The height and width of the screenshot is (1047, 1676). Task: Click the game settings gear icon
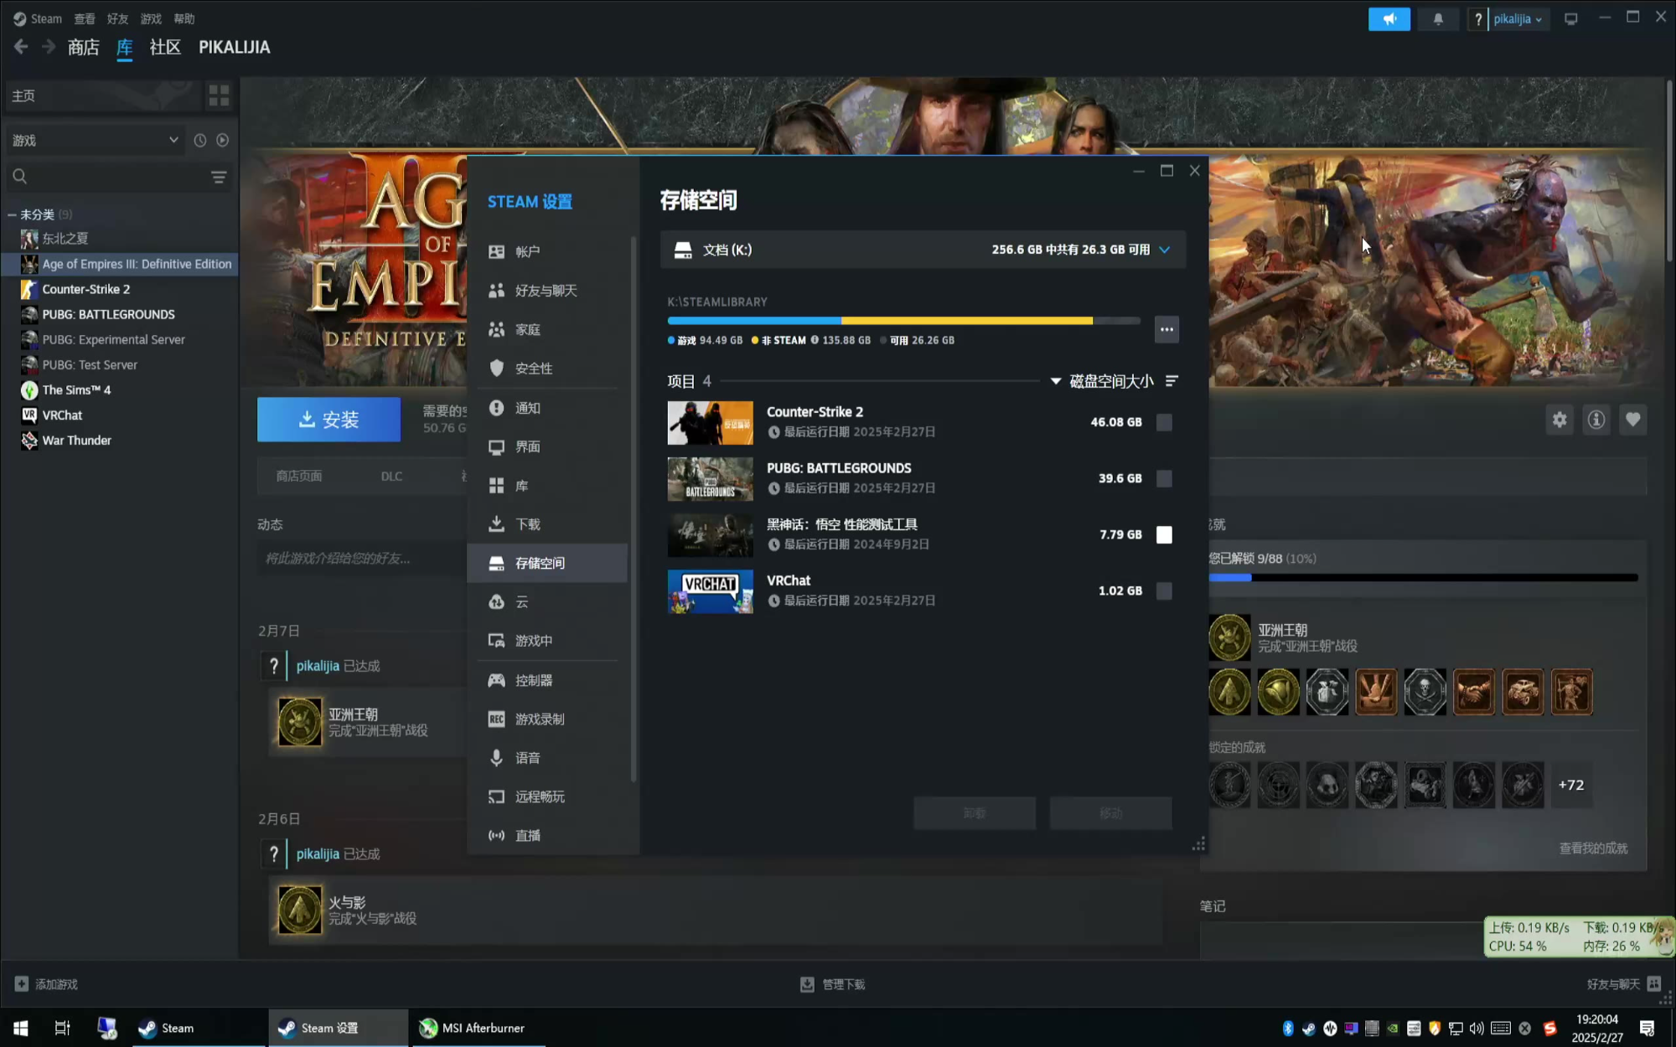[x=1560, y=420]
